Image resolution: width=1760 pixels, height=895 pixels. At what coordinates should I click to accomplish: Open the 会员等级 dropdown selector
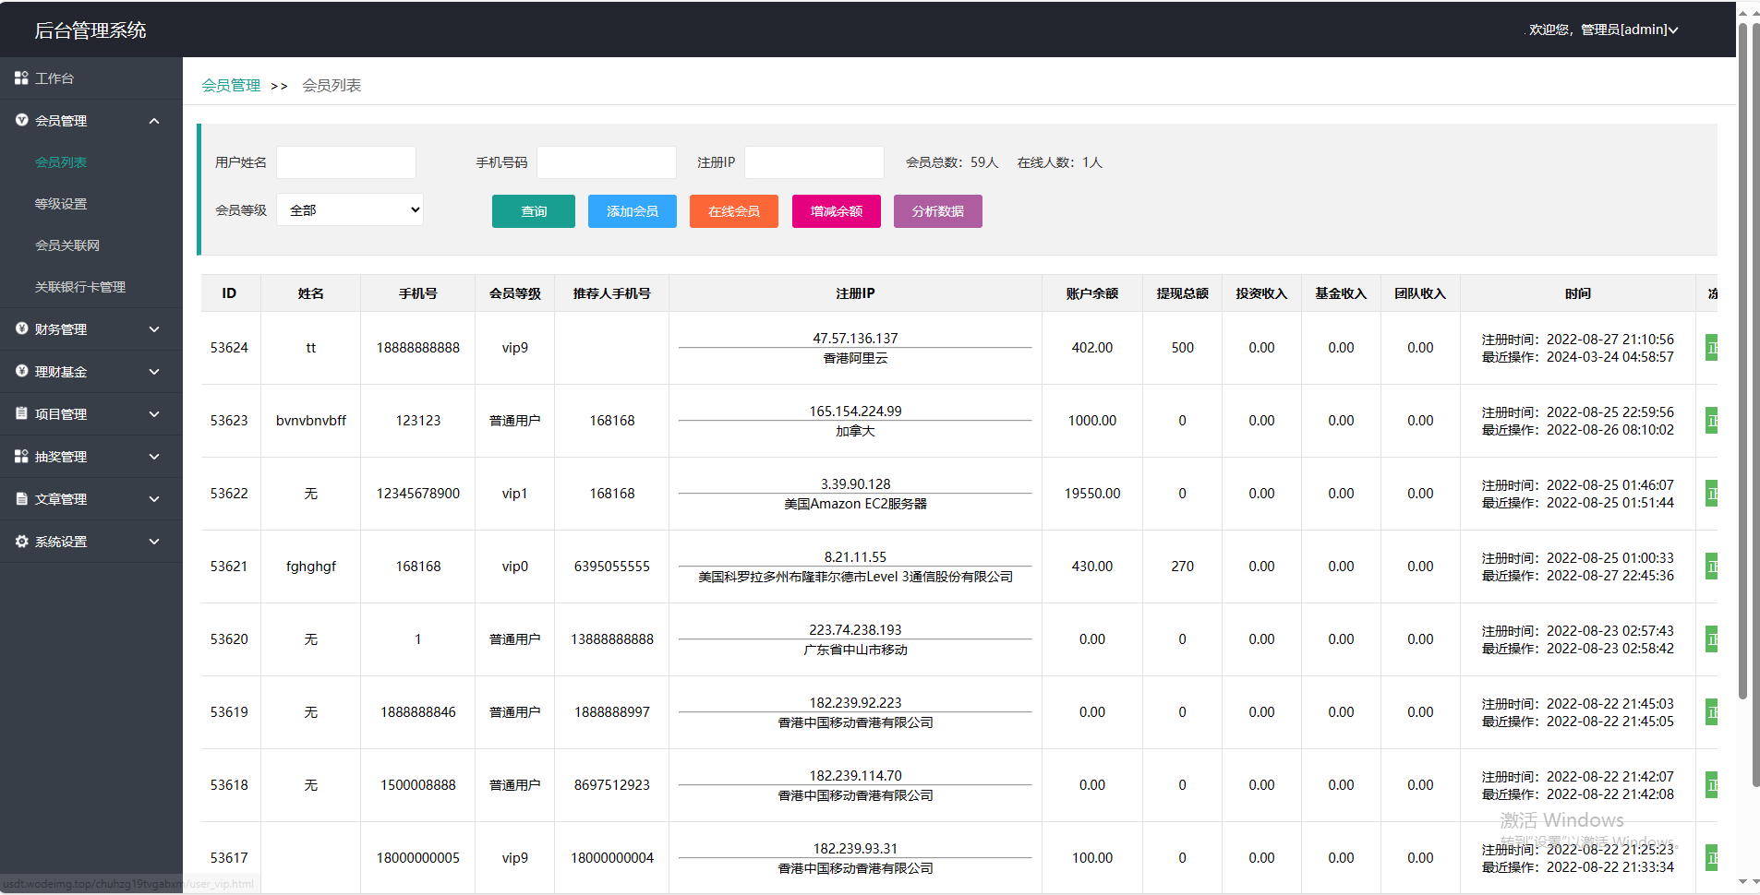pyautogui.click(x=350, y=210)
